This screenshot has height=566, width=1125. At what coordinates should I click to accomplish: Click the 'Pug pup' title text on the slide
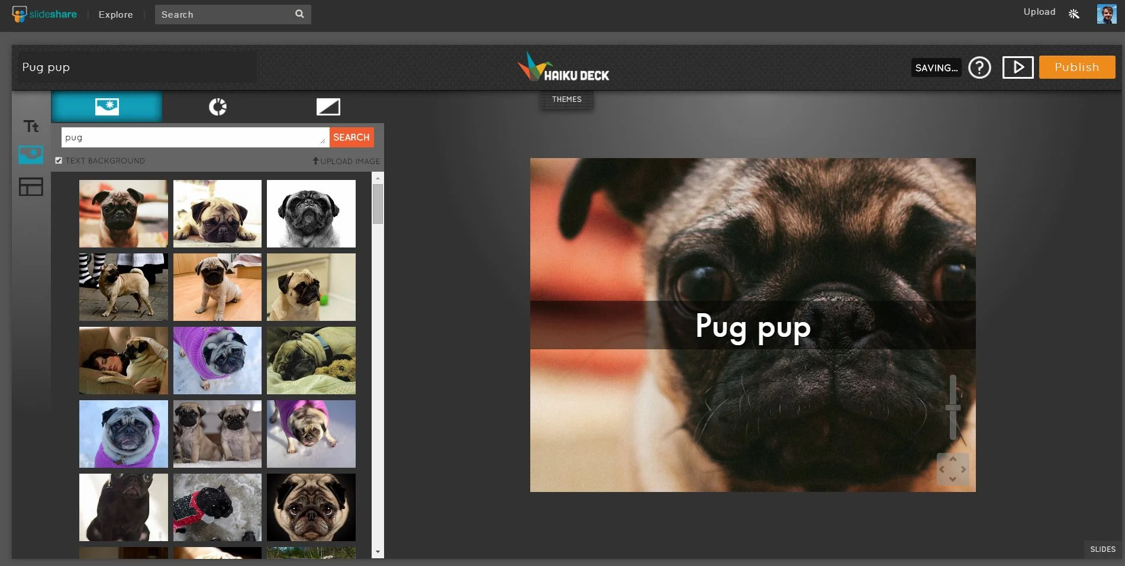(x=753, y=326)
